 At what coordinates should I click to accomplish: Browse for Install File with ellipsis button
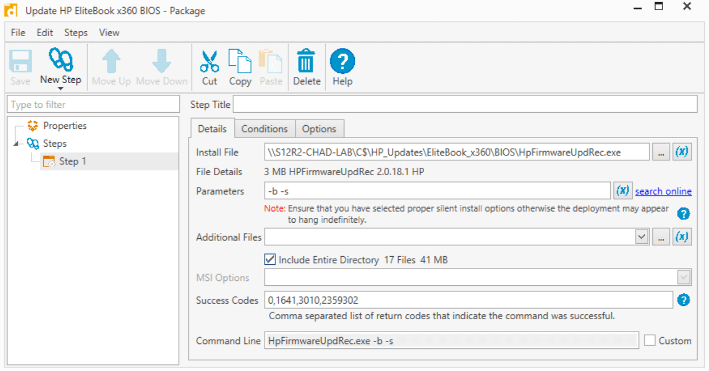tap(661, 152)
